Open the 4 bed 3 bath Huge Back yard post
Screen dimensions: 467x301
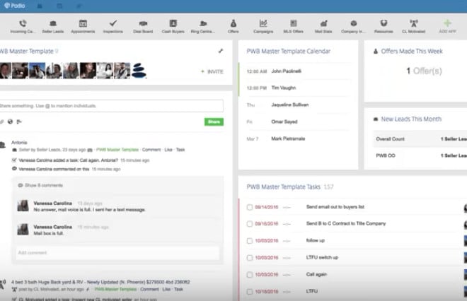coord(100,282)
